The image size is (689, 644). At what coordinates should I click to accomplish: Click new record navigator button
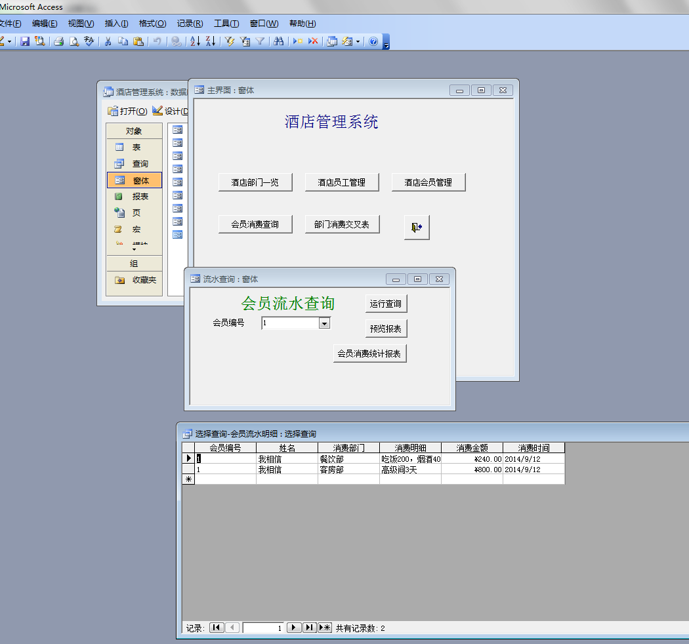(325, 628)
